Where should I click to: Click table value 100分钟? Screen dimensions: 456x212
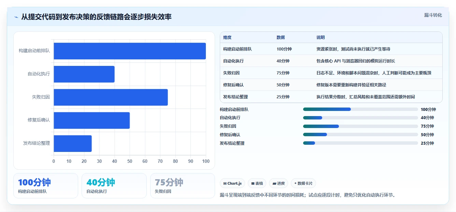tap(284, 49)
